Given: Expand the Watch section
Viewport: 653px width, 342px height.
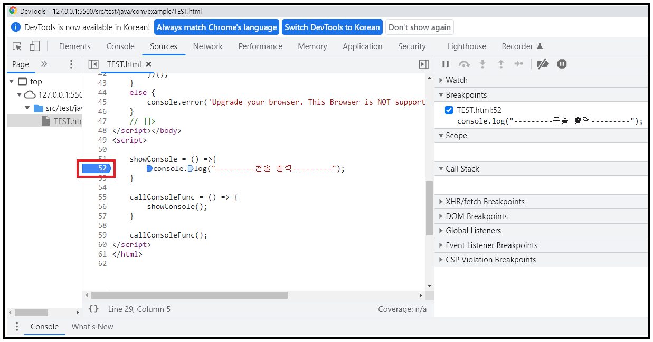Looking at the screenshot, I should point(541,80).
